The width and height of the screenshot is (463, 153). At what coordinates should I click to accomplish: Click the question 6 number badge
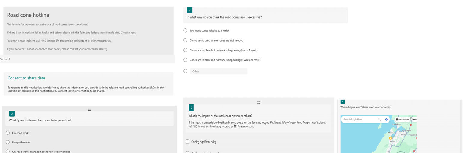(343, 102)
